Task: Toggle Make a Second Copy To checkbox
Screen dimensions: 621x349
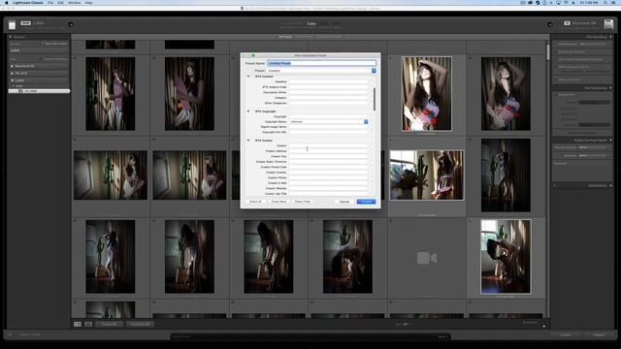Action: pos(556,67)
